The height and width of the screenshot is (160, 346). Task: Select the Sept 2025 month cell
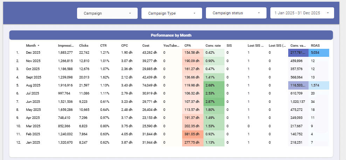click(34, 77)
